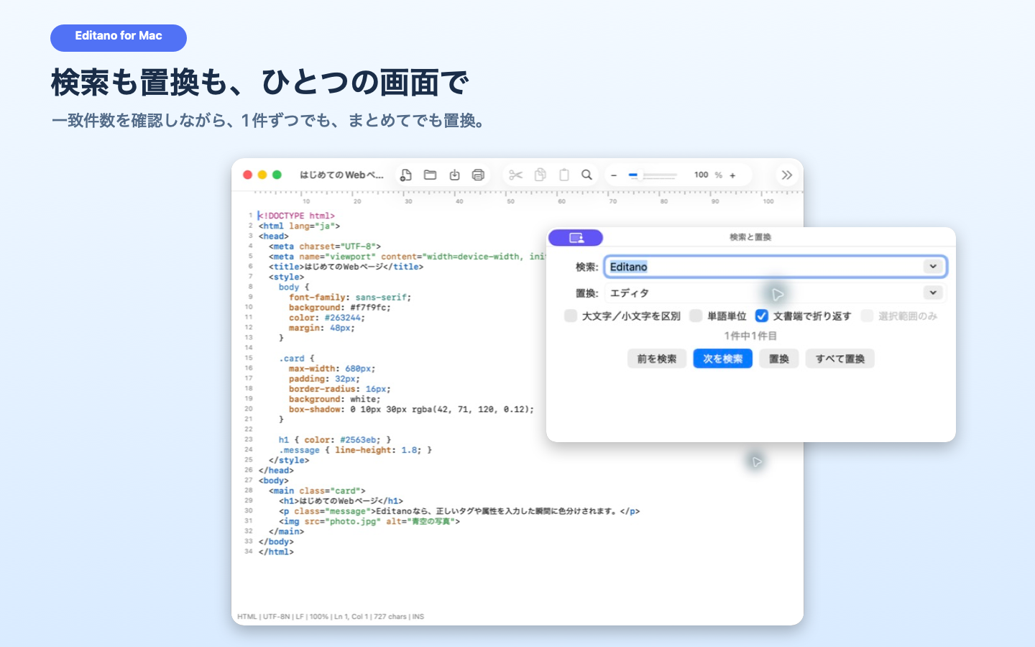This screenshot has height=647, width=1035.
Task: Click the closing </html> line
Action: [276, 552]
